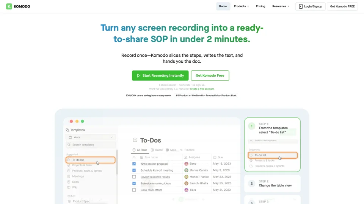Viewport: 364px width, 204px height.
Task: Click the Templates icon in sidebar
Action: 67,130
